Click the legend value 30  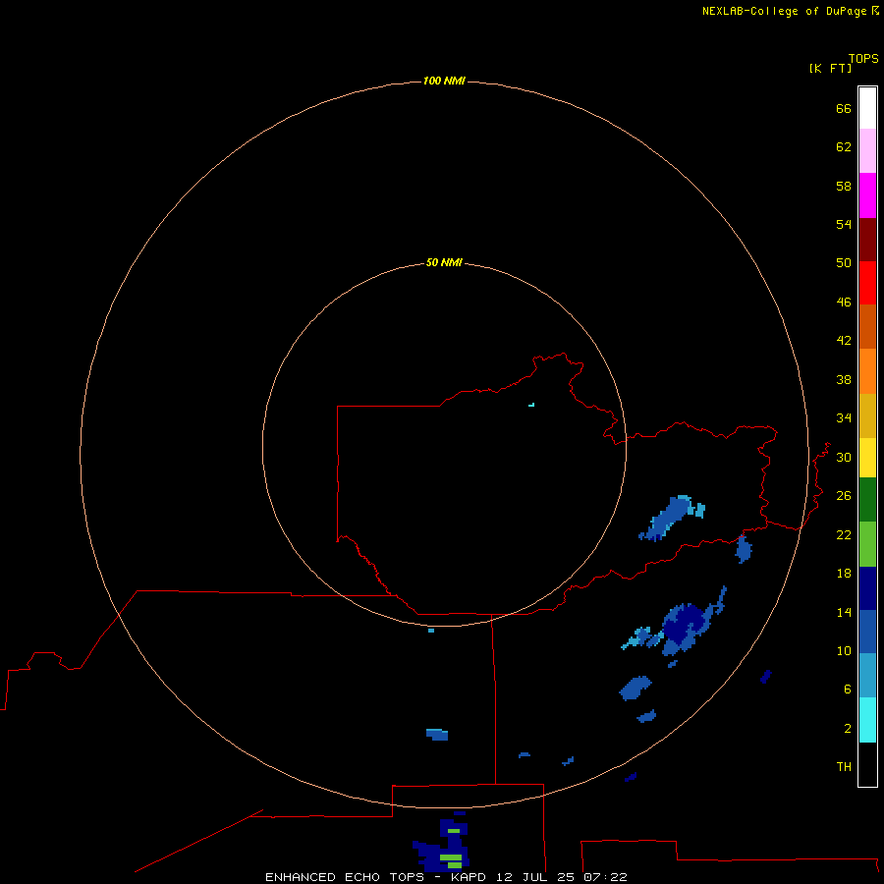pos(844,457)
